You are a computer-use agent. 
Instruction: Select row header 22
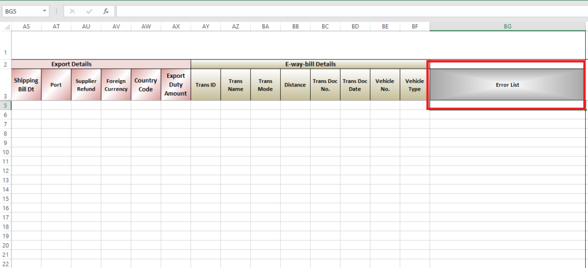pos(6,263)
